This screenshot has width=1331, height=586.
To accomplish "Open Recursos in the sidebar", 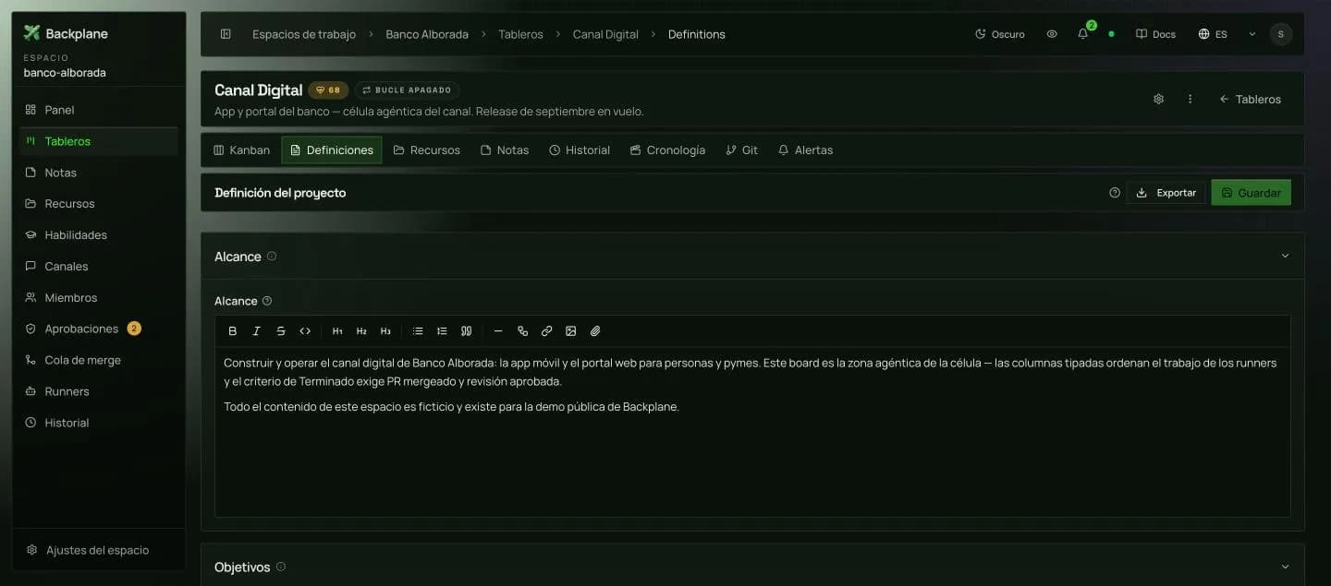I will click(x=98, y=204).
